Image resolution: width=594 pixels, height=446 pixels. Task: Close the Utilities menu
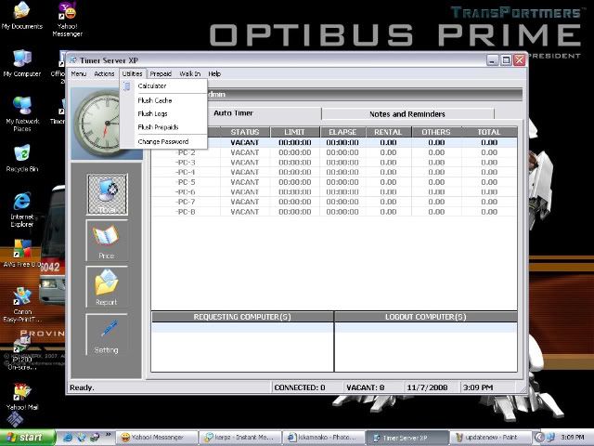[x=132, y=74]
